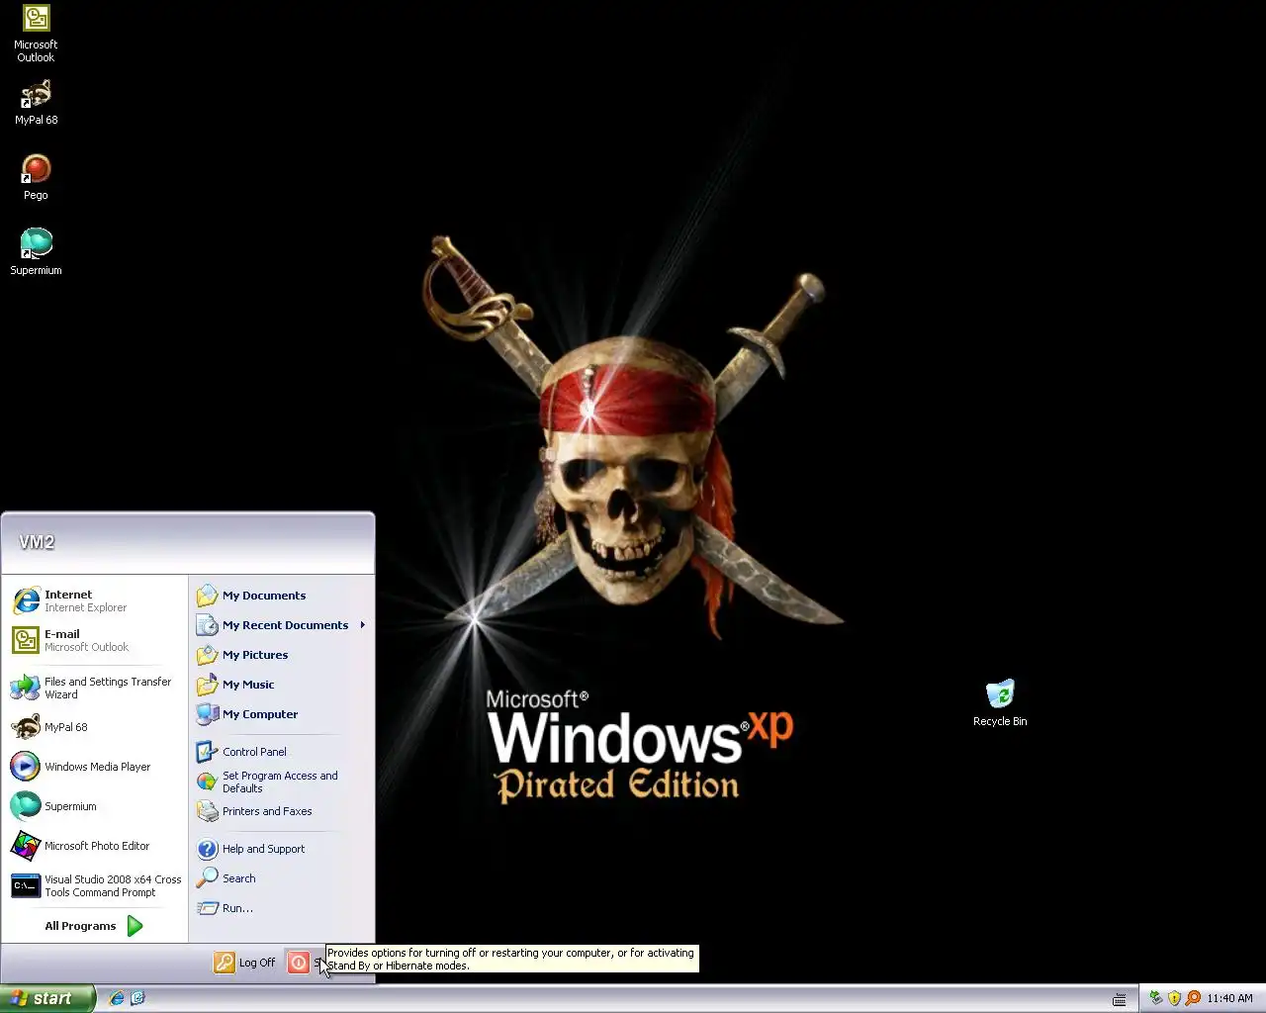Open Help and Support
The height and width of the screenshot is (1013, 1266).
[x=281, y=849]
